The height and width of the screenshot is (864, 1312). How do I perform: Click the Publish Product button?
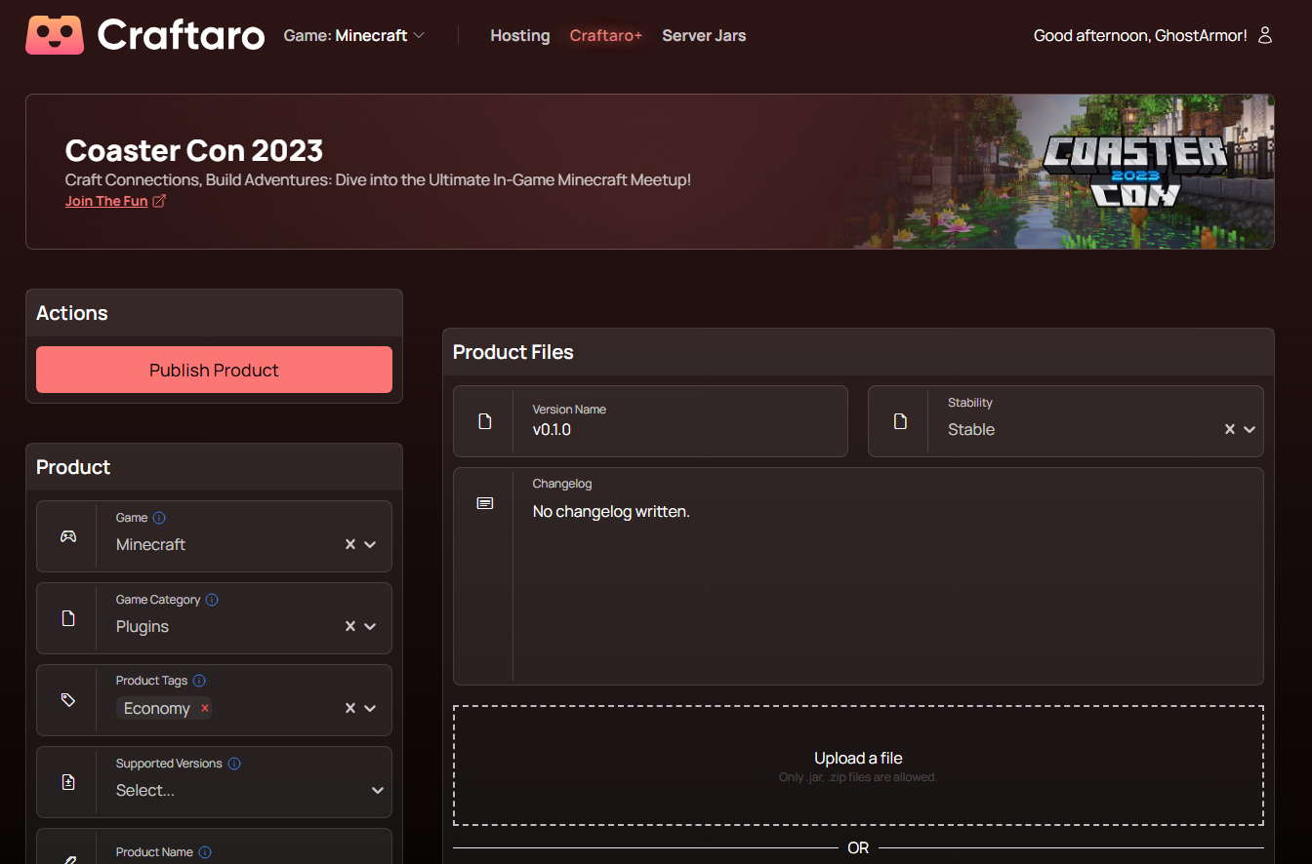click(x=214, y=370)
